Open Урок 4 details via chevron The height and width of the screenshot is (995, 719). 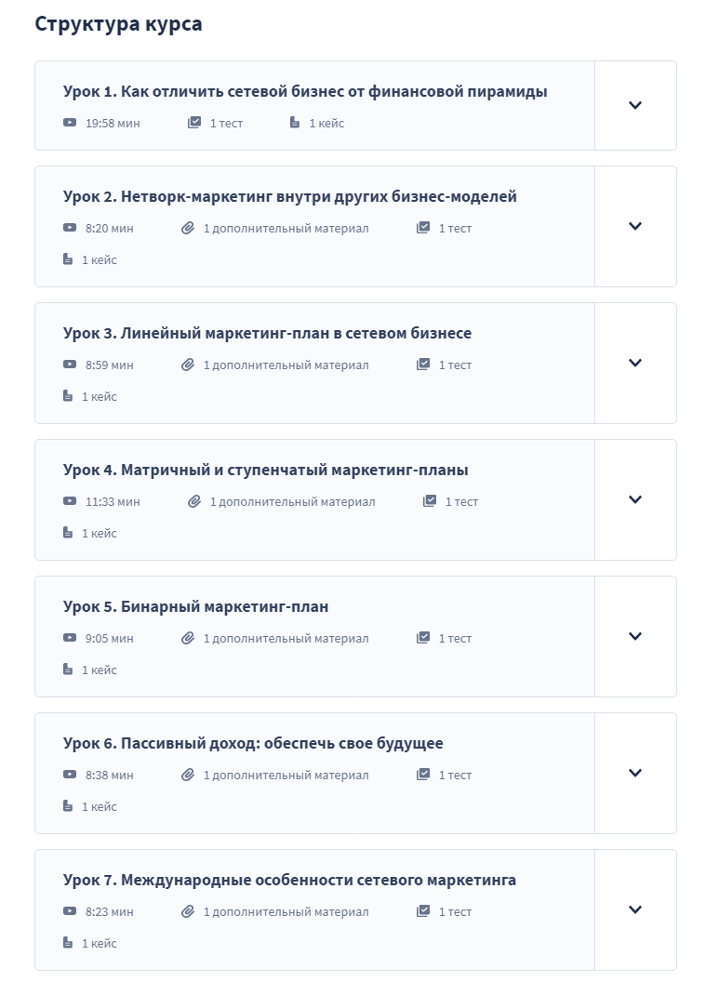click(x=635, y=499)
